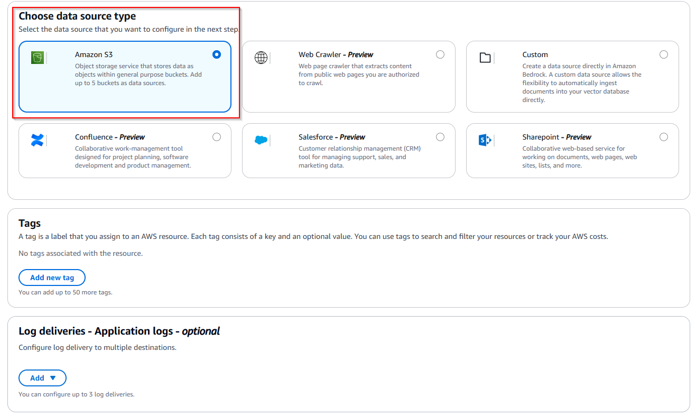Click the Salesforce cloud icon

(261, 140)
